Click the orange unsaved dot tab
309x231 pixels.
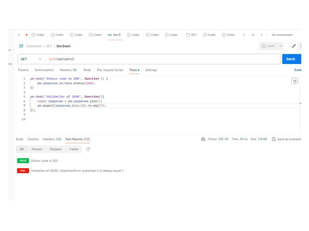(26, 35)
